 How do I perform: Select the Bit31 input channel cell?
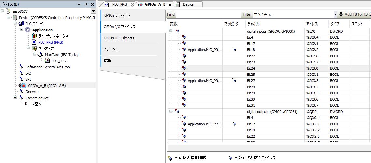coord(275,105)
